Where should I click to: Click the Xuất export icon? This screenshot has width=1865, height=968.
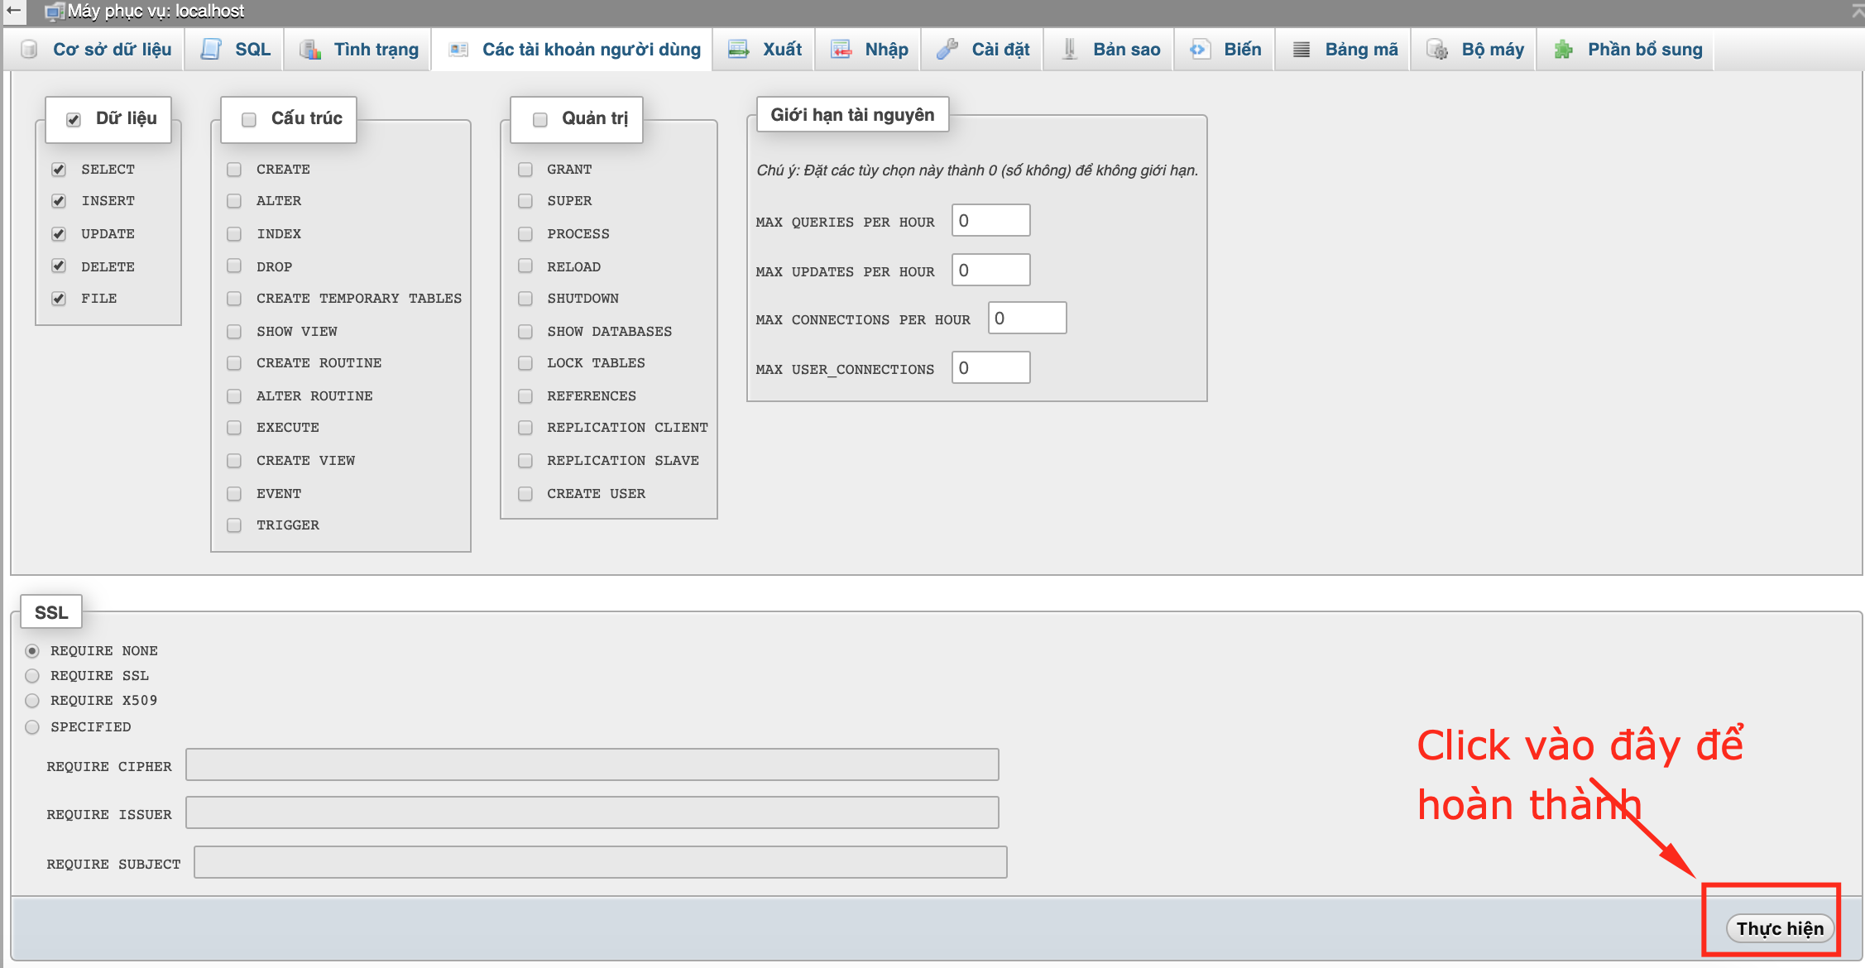pyautogui.click(x=738, y=50)
